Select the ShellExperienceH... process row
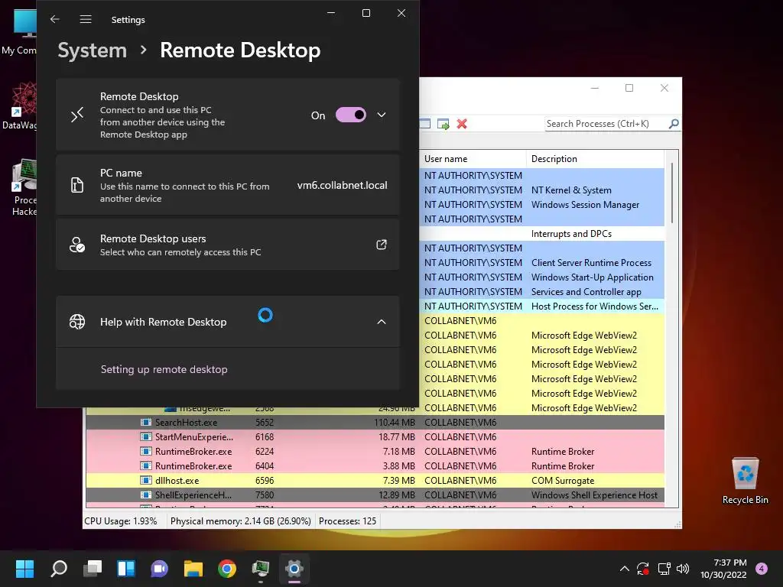 (x=375, y=495)
